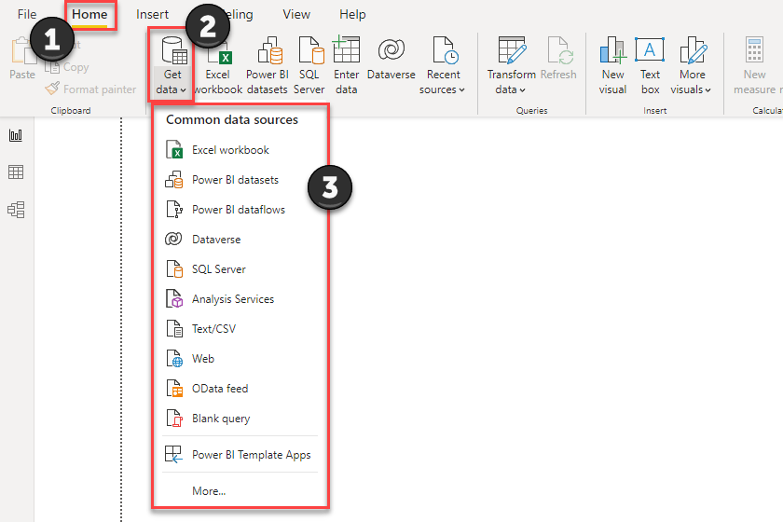Image resolution: width=783 pixels, height=522 pixels.
Task: Select Blank query menu entry
Action: (x=240, y=419)
